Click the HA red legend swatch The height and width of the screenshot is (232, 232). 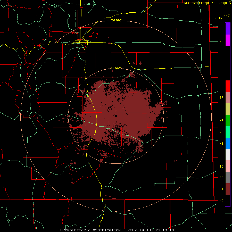(228, 86)
